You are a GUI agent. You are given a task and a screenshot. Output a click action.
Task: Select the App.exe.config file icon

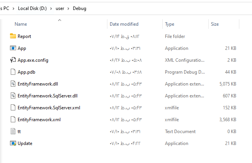(13, 60)
